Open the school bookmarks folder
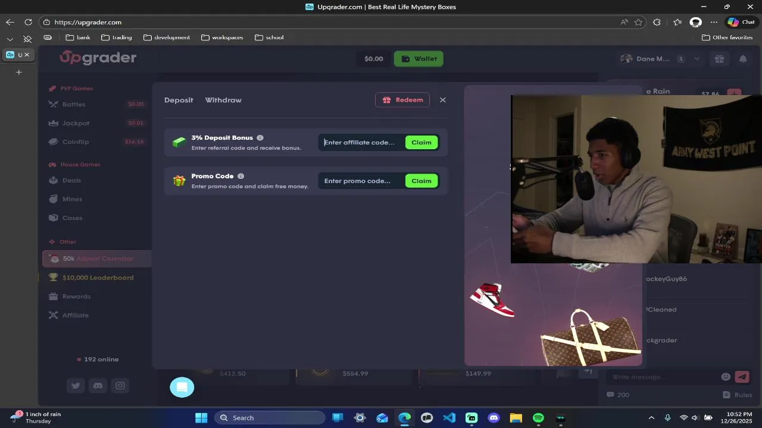This screenshot has height=428, width=762. (269, 37)
